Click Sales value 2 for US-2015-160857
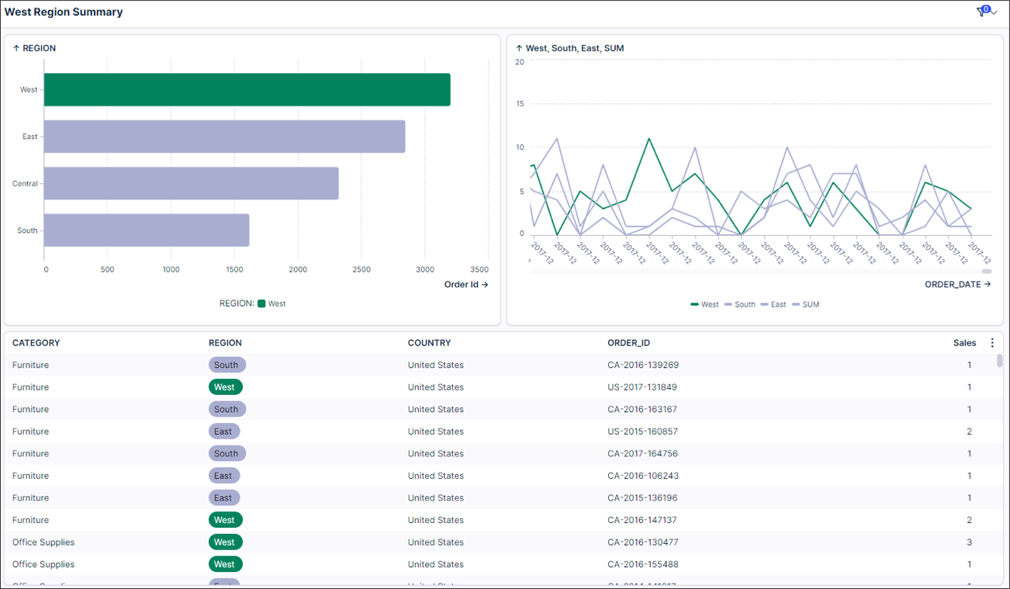The image size is (1010, 589). click(x=969, y=431)
